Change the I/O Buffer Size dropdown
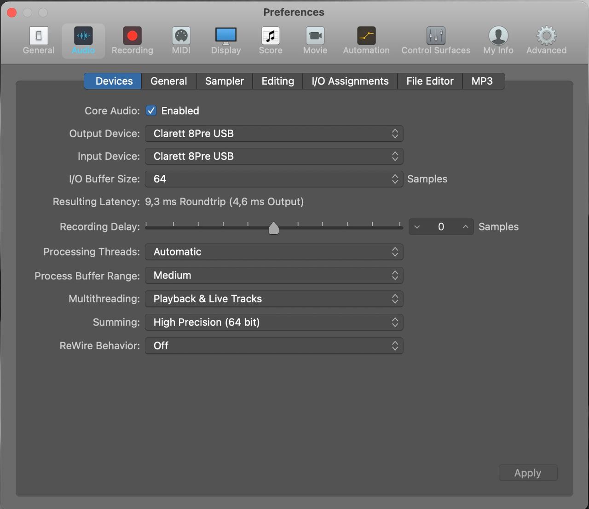The image size is (589, 509). pos(274,179)
